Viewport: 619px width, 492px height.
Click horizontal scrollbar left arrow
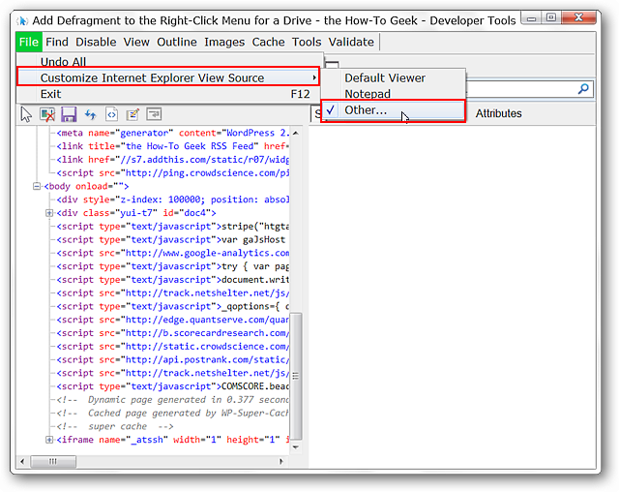click(22, 461)
